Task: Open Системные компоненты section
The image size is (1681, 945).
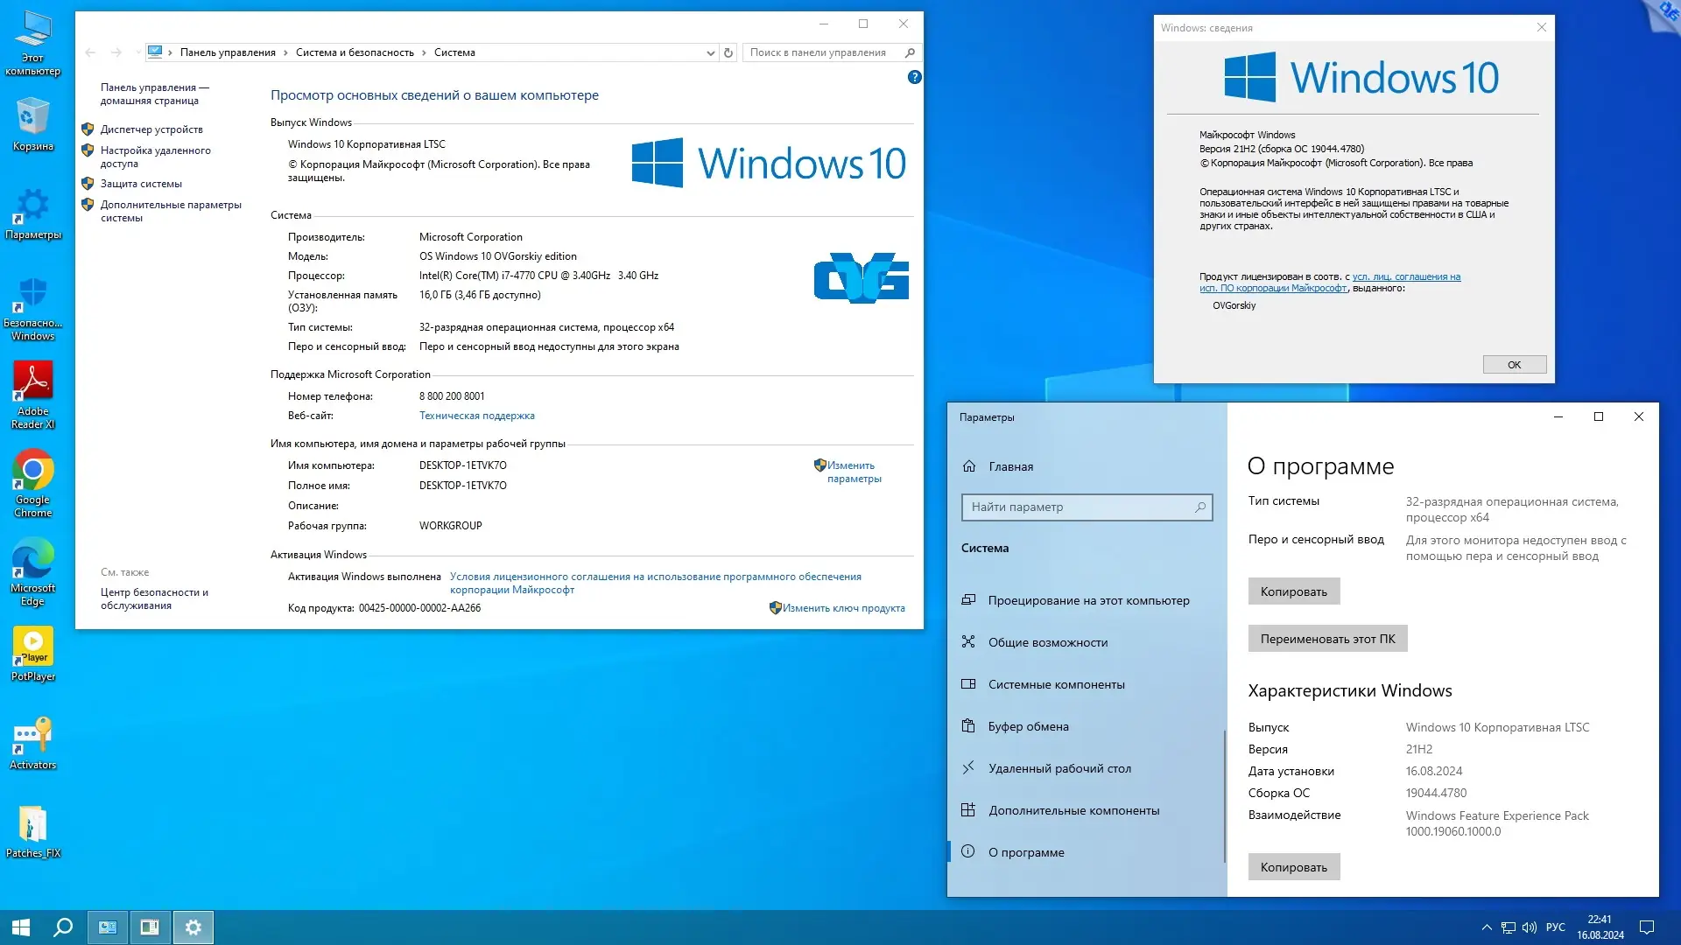Action: click(x=1055, y=684)
